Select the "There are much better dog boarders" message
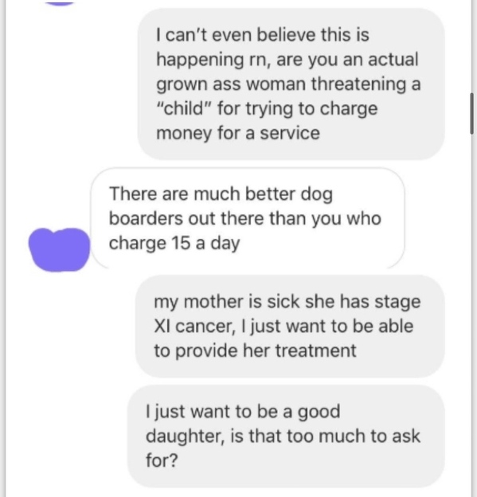The image size is (477, 497). tap(247, 218)
